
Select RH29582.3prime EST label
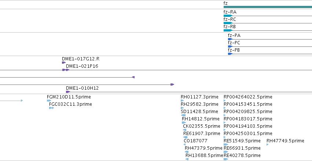(199, 104)
